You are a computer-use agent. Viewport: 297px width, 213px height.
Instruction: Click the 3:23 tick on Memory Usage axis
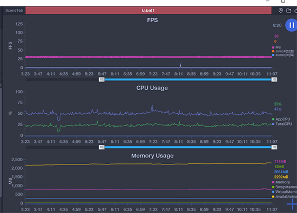[25, 209]
